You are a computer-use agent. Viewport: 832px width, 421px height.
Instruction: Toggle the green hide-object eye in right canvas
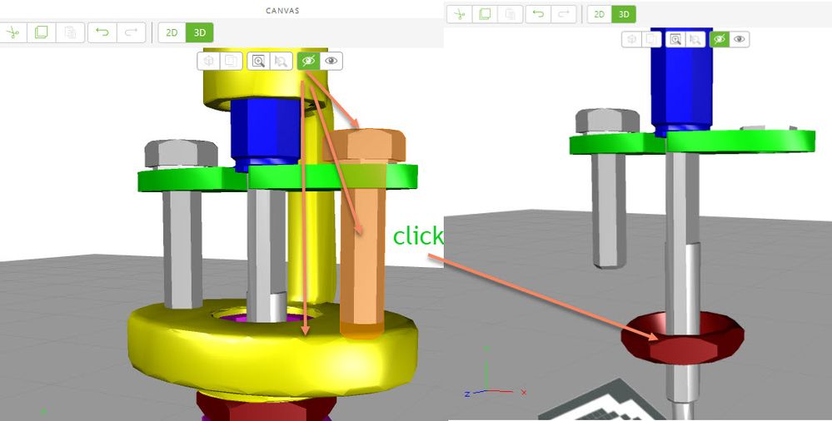(x=720, y=39)
